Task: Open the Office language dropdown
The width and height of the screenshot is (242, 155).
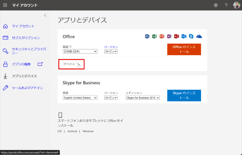Action: click(x=80, y=51)
